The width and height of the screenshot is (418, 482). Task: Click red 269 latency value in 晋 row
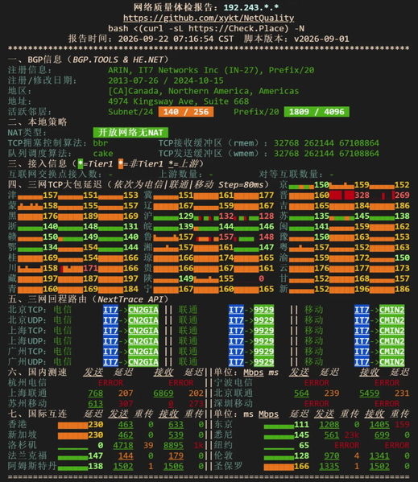click(x=402, y=196)
